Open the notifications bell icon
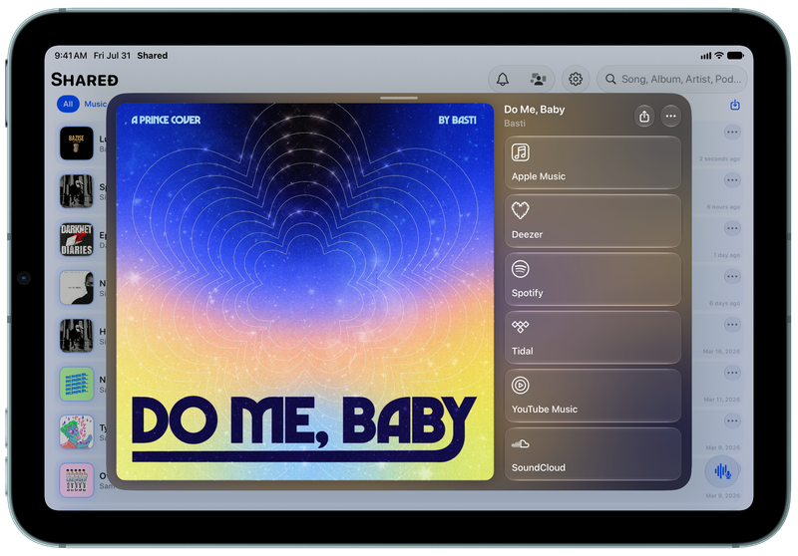This screenshot has width=798, height=556. 503,80
